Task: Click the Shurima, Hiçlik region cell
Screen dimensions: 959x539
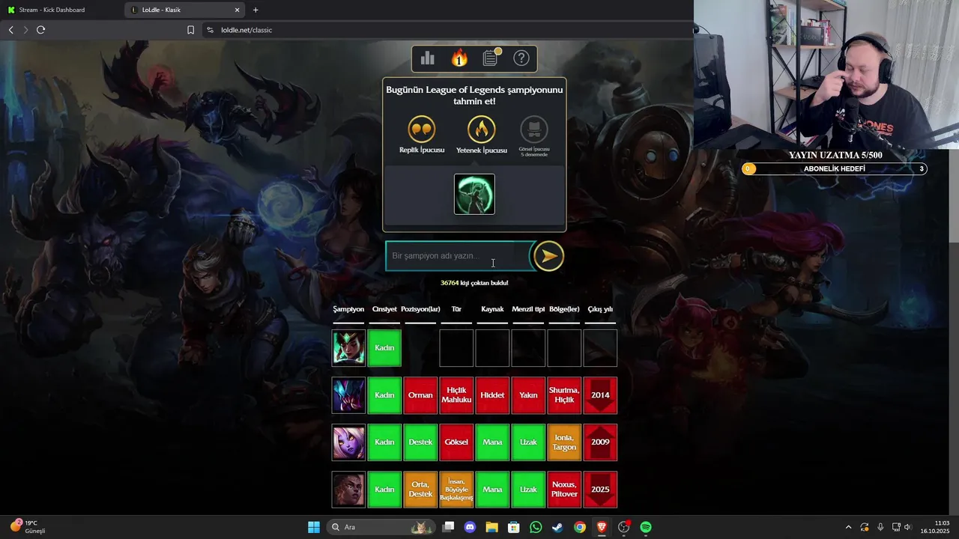Action: 564,395
